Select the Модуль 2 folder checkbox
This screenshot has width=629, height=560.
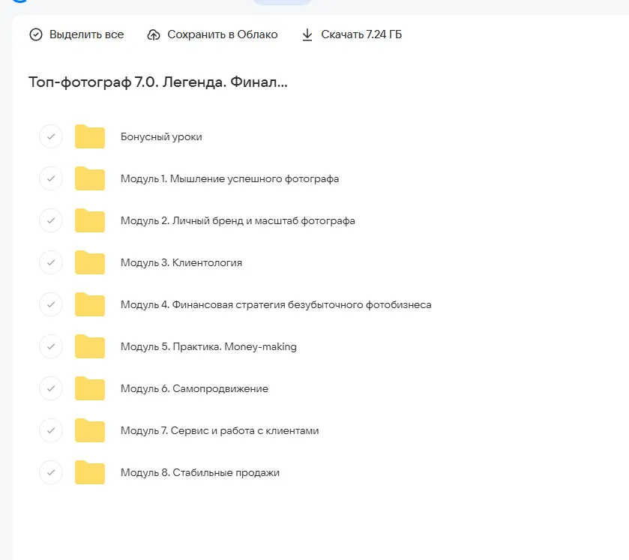(x=50, y=221)
